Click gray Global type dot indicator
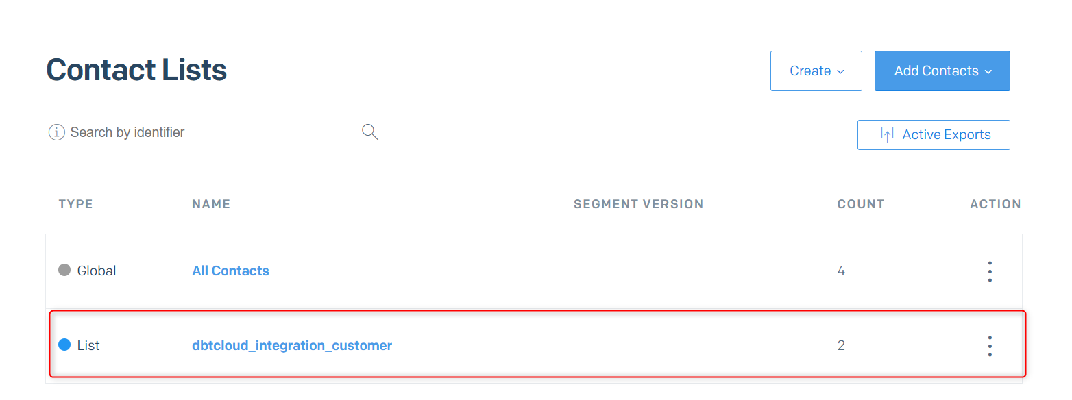1072x400 pixels. pos(64,270)
